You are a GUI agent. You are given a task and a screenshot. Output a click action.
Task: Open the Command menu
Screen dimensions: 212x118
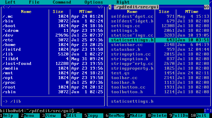[x=62, y=2]
